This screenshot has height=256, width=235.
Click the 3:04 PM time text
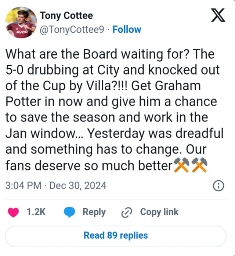coord(23,186)
